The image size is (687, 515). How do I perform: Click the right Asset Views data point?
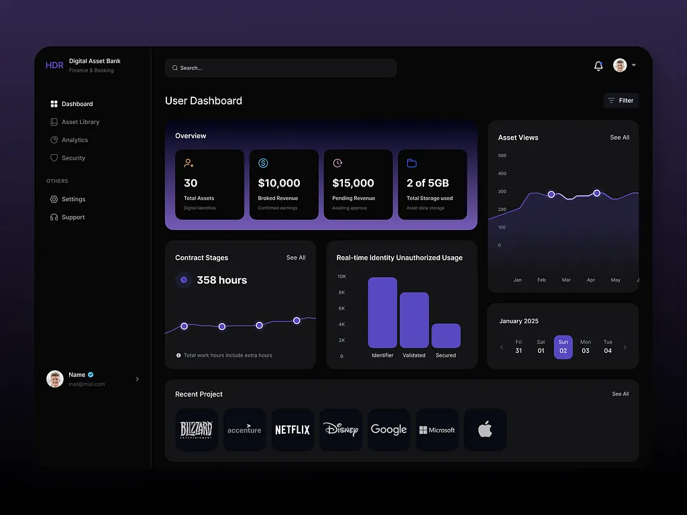point(596,193)
